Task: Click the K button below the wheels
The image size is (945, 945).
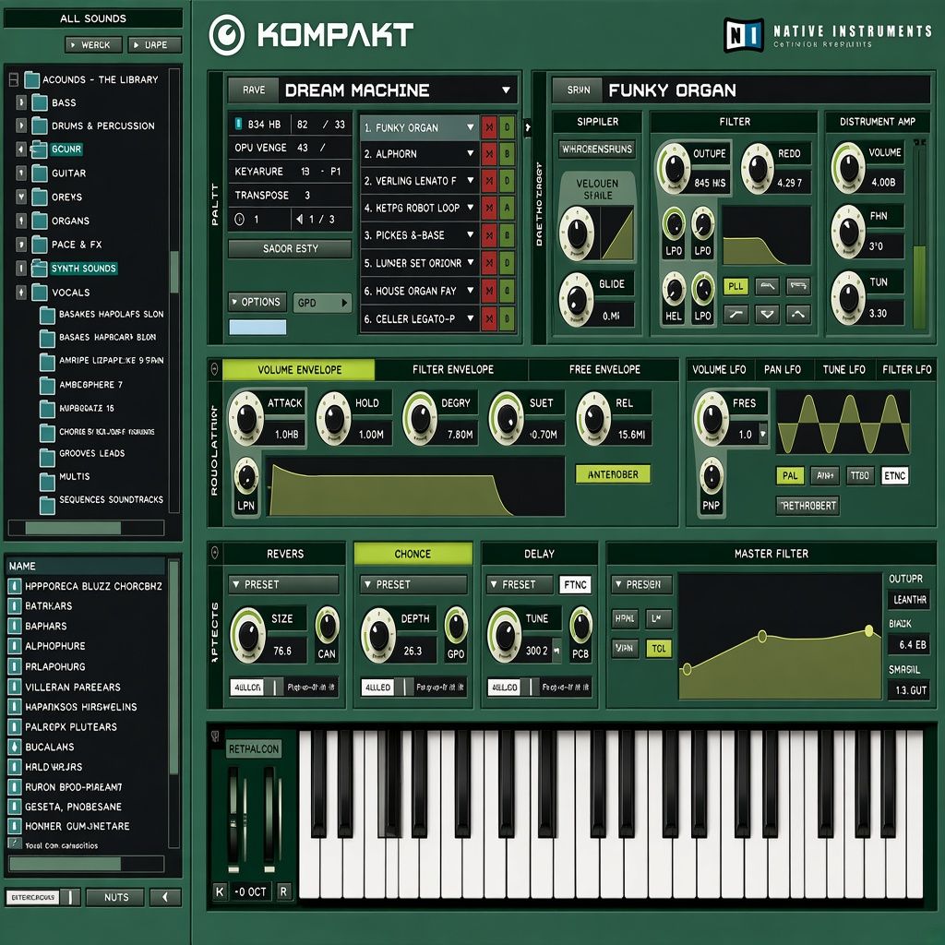Action: click(x=220, y=891)
